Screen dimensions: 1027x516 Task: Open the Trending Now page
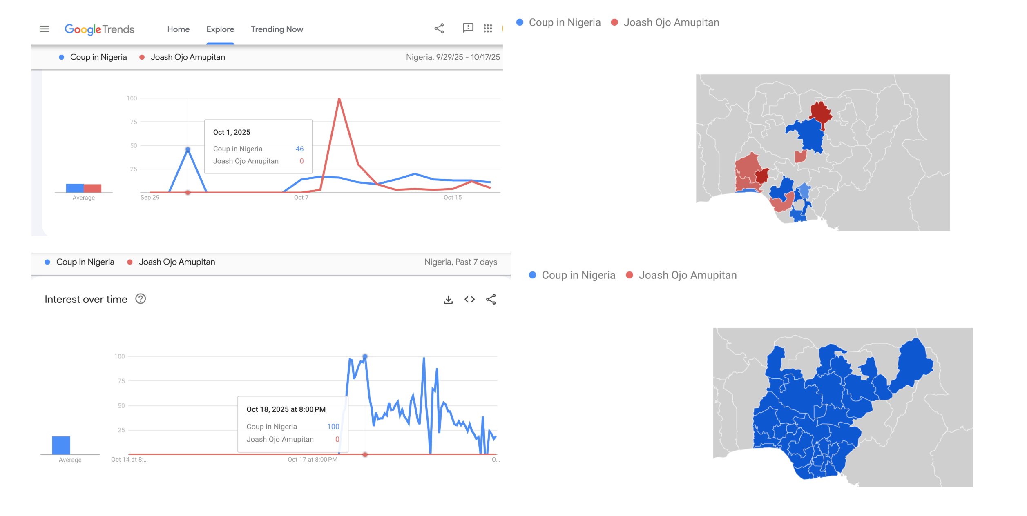click(277, 29)
